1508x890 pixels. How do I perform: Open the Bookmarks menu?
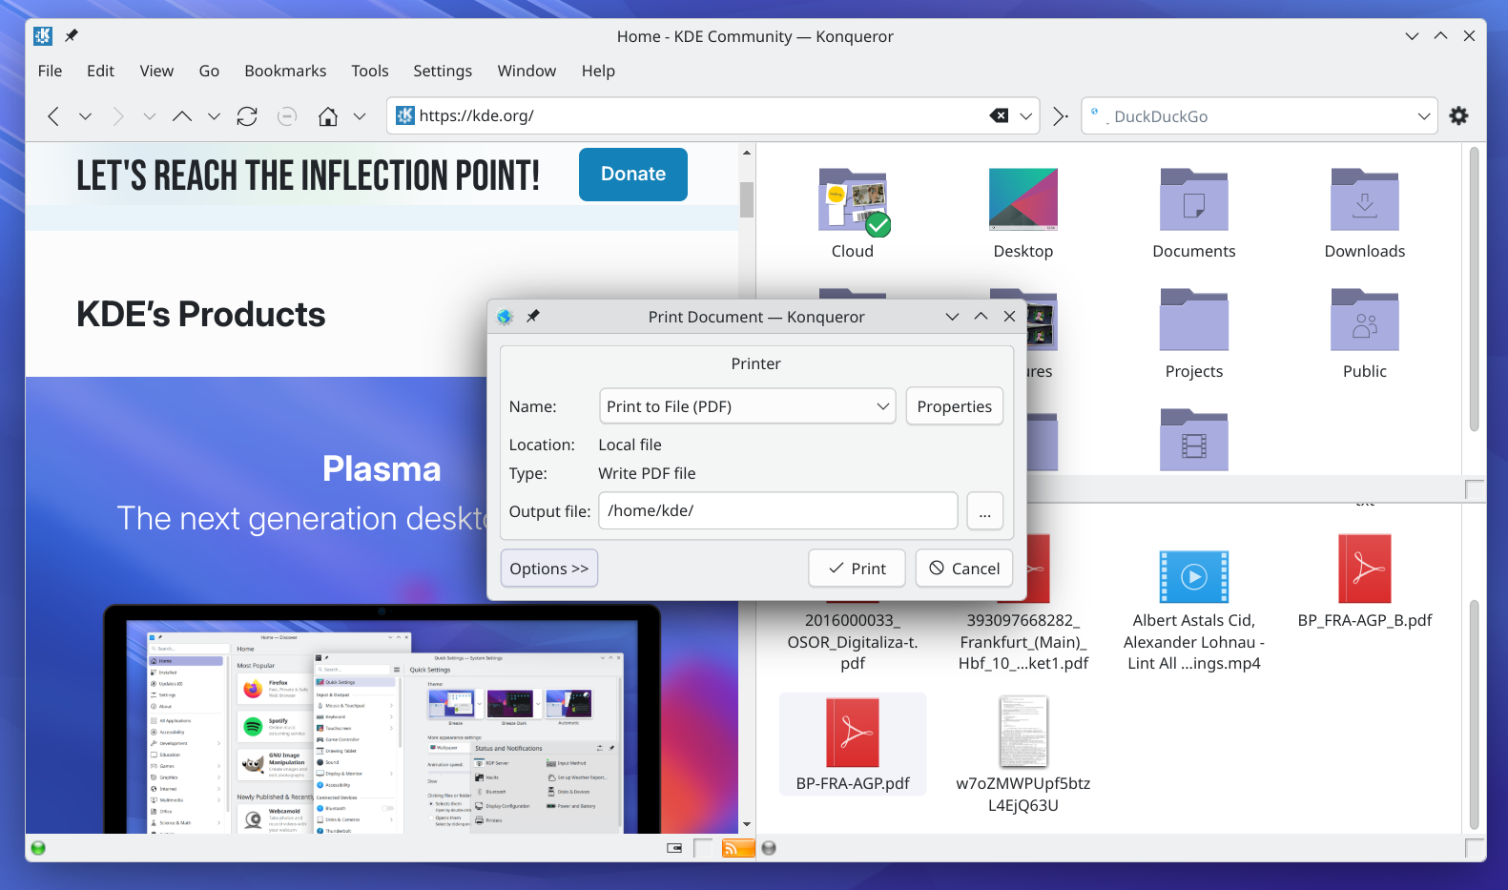click(285, 71)
